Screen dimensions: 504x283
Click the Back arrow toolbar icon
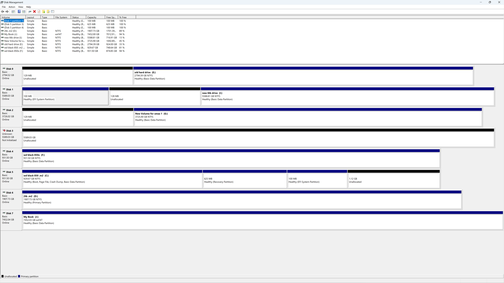[x=2, y=11]
